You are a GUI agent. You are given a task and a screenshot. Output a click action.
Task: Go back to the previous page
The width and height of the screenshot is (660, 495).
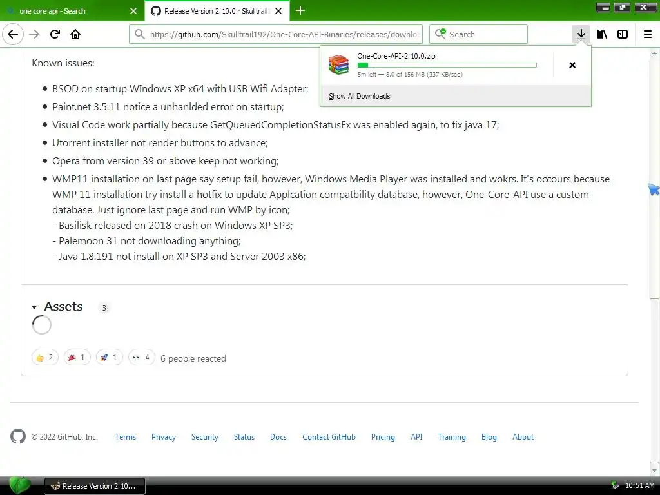pos(13,34)
